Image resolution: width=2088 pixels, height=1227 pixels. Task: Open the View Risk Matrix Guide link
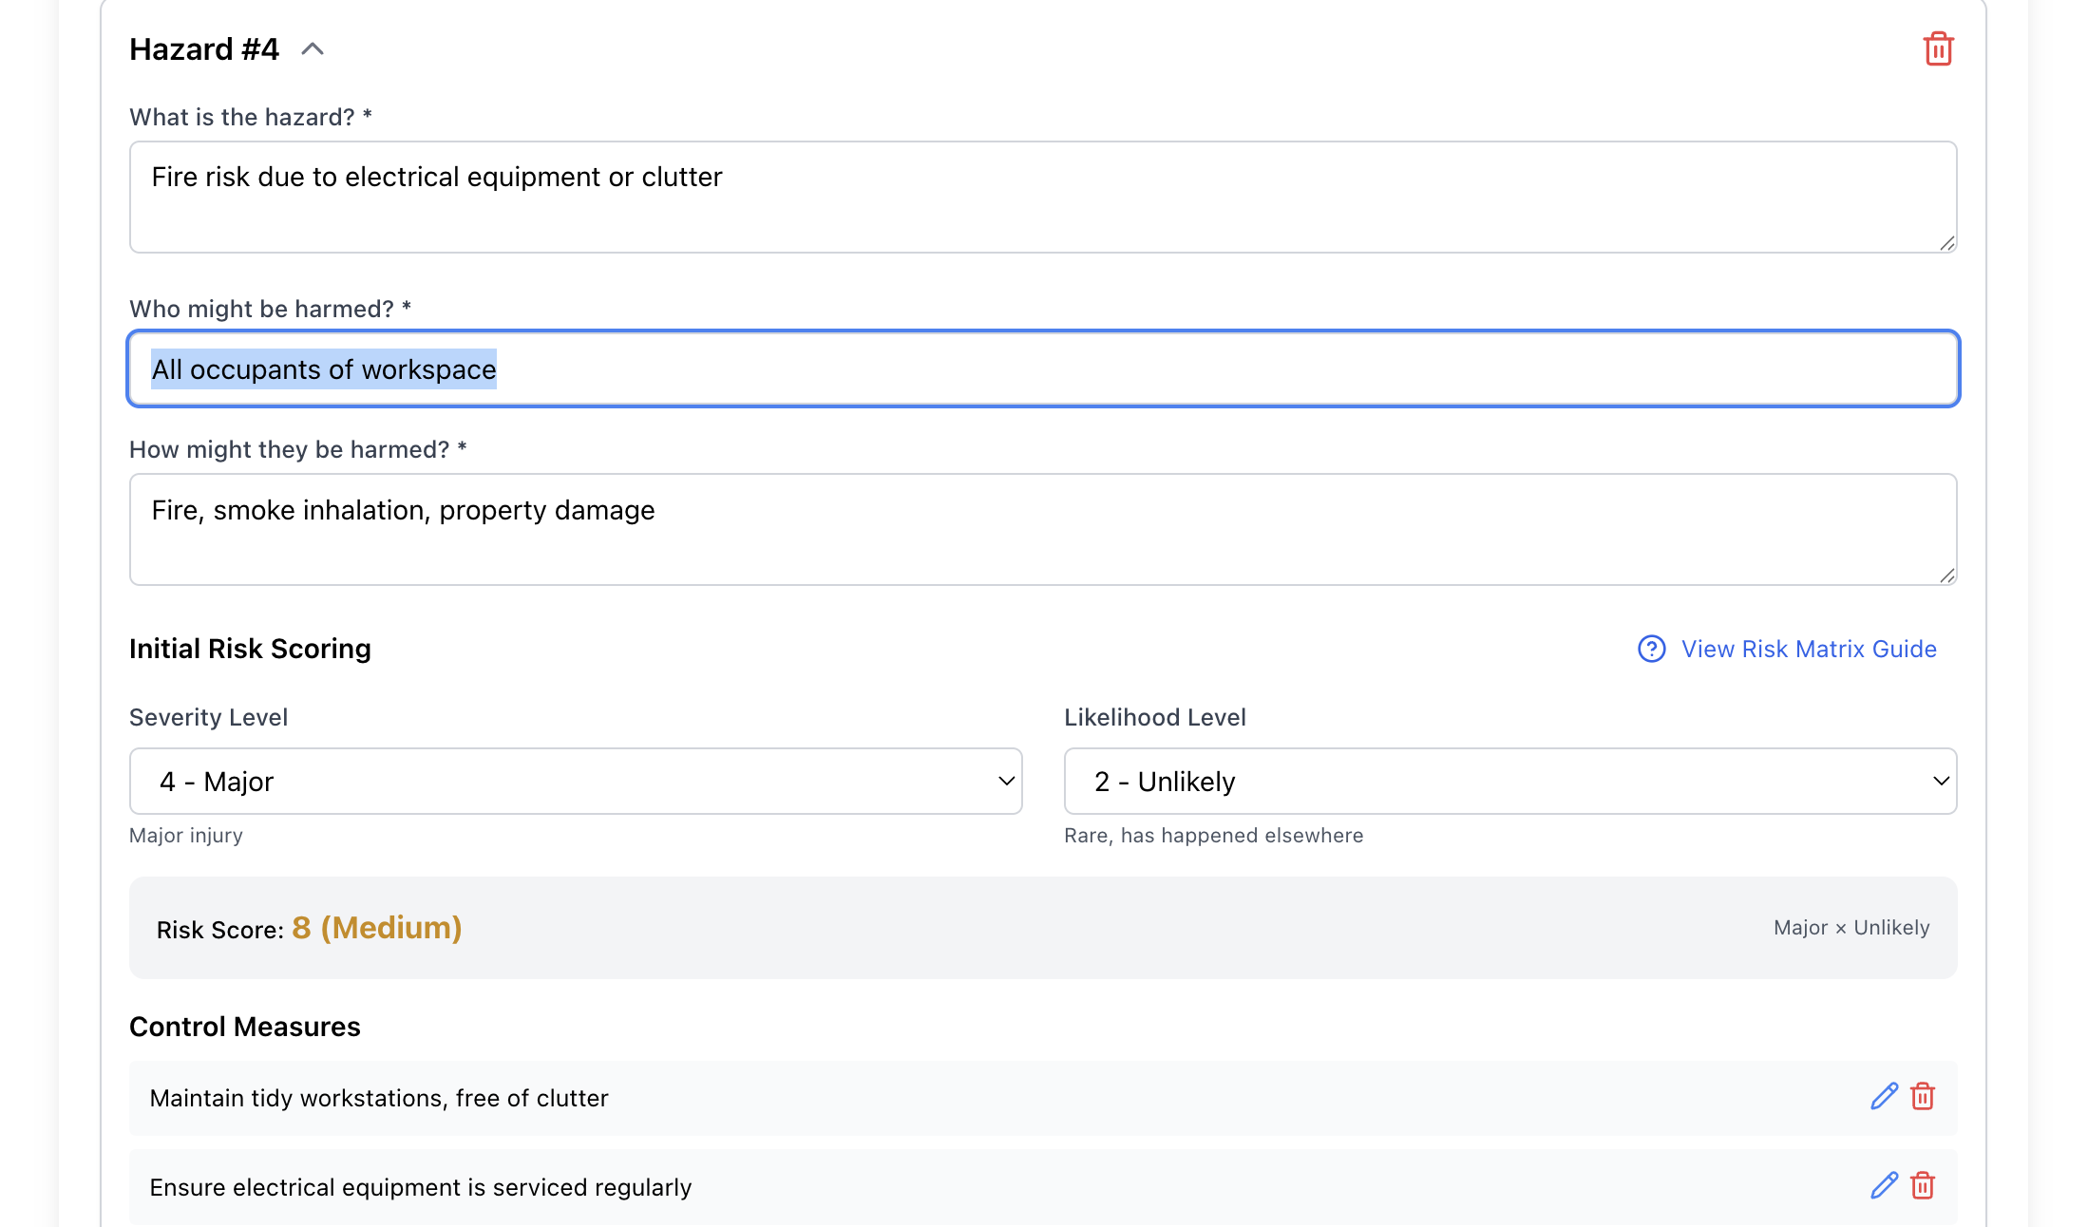coord(1809,649)
